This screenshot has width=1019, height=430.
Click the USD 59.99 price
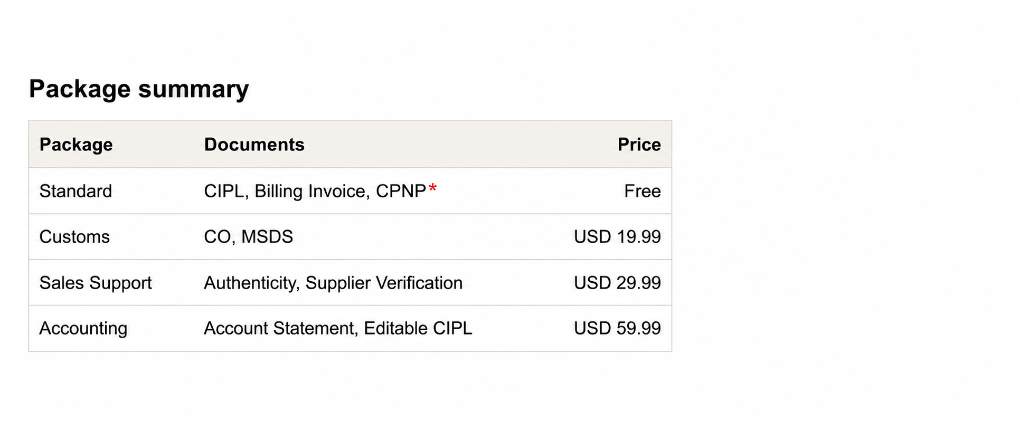pyautogui.click(x=617, y=328)
